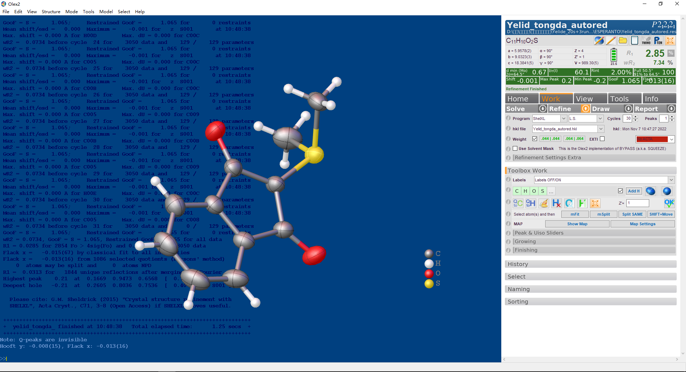The height and width of the screenshot is (372, 686).
Task: Click the broom tidy-up icon
Action: coord(544,203)
